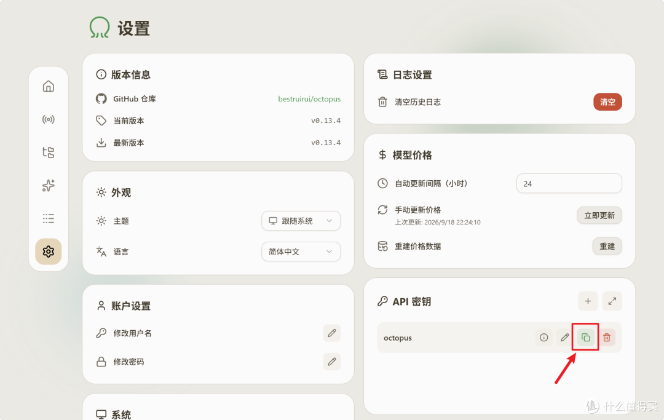This screenshot has height=420, width=664.
Task: Show info for the octopus API key
Action: (x=543, y=338)
